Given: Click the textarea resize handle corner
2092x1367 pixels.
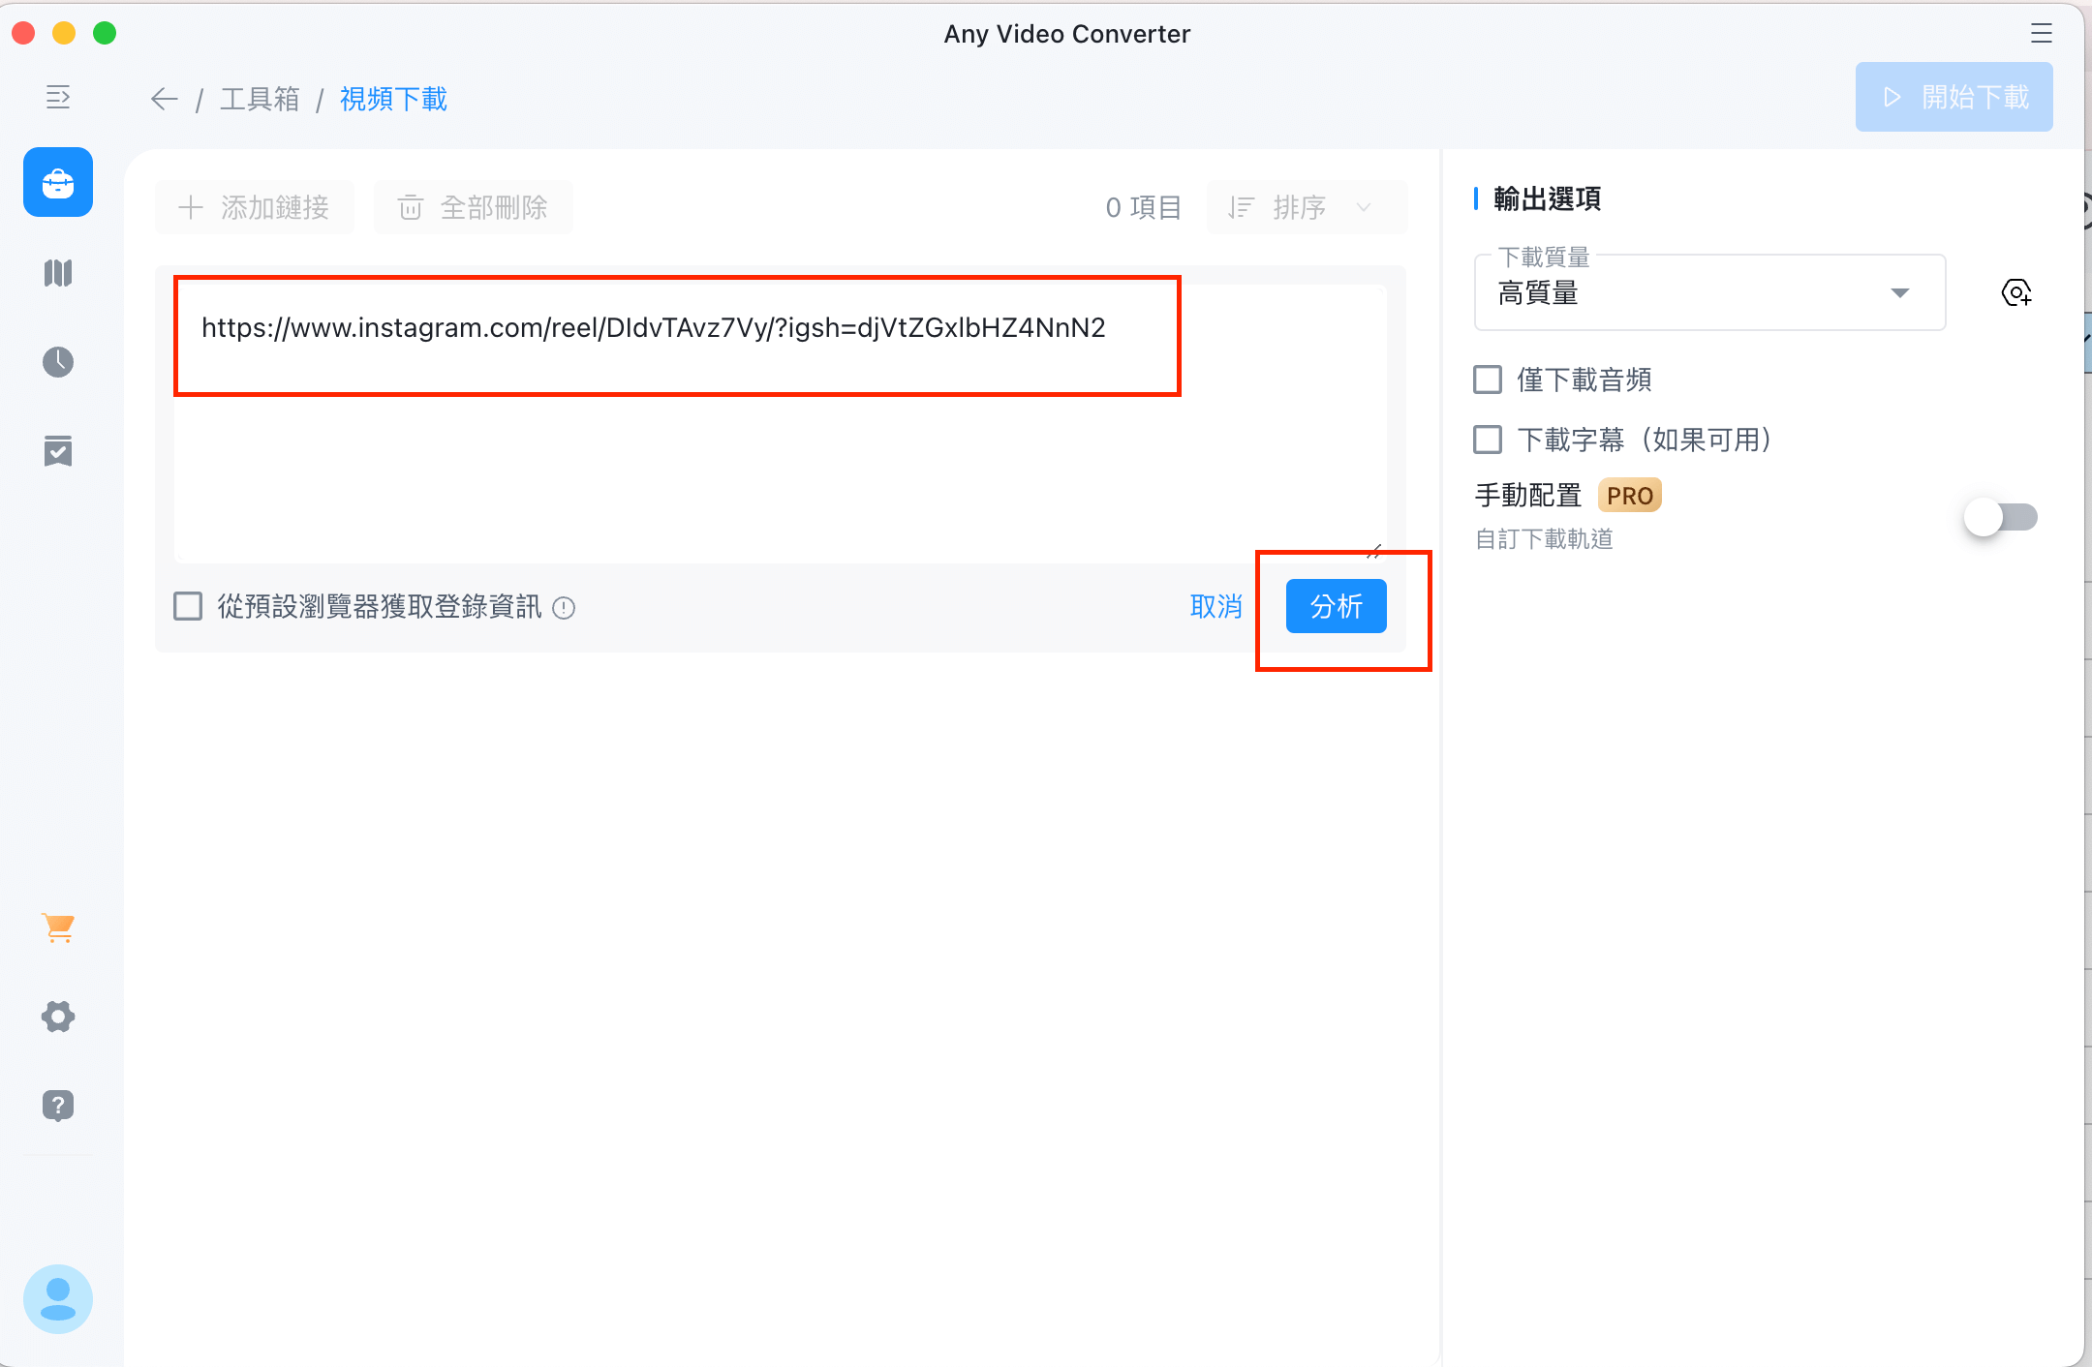Looking at the screenshot, I should point(1374,552).
